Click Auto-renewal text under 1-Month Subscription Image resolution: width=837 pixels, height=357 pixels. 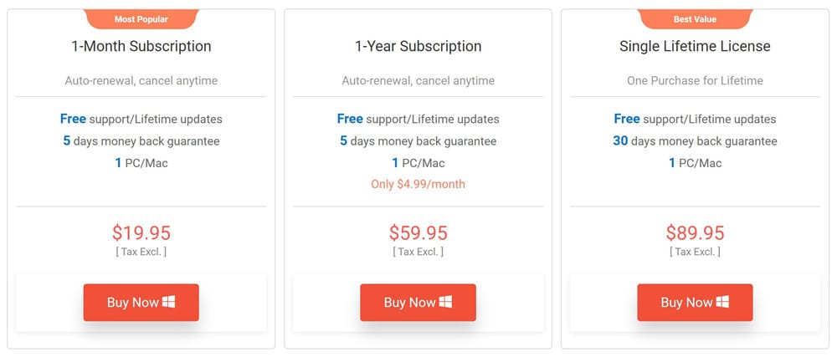pos(141,81)
